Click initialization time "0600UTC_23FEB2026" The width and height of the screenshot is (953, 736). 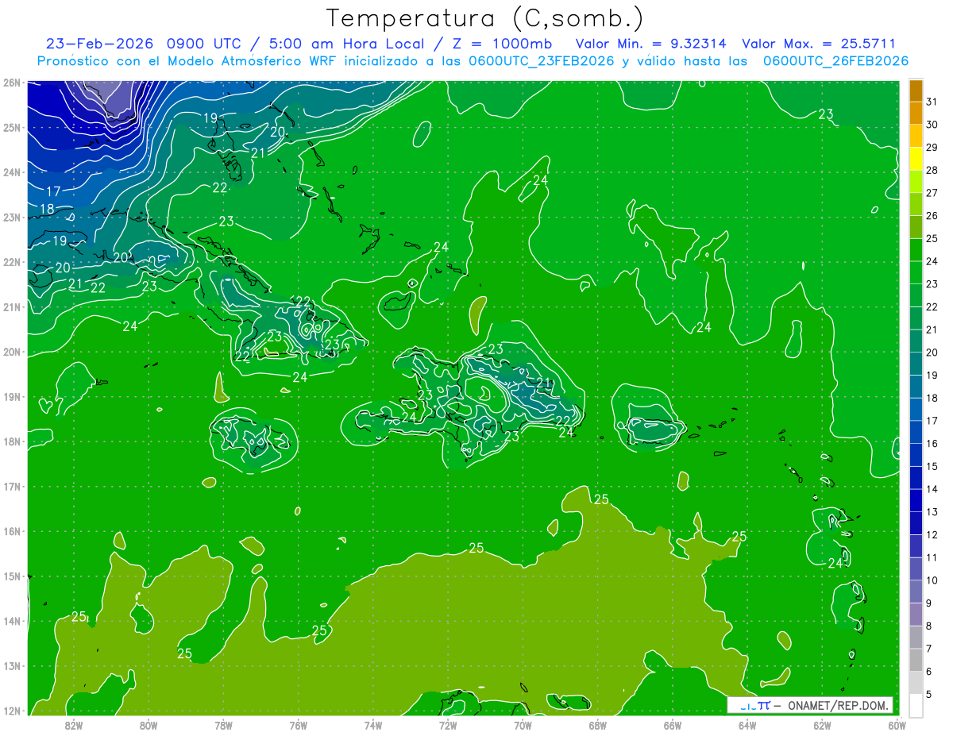(x=542, y=61)
